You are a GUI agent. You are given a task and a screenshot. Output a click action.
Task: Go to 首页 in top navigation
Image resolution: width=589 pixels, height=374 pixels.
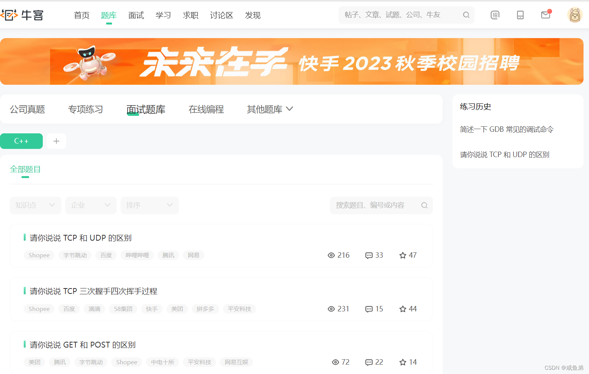[x=82, y=15]
